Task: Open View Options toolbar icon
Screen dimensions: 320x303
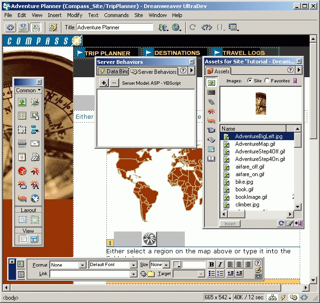Action: [234, 27]
